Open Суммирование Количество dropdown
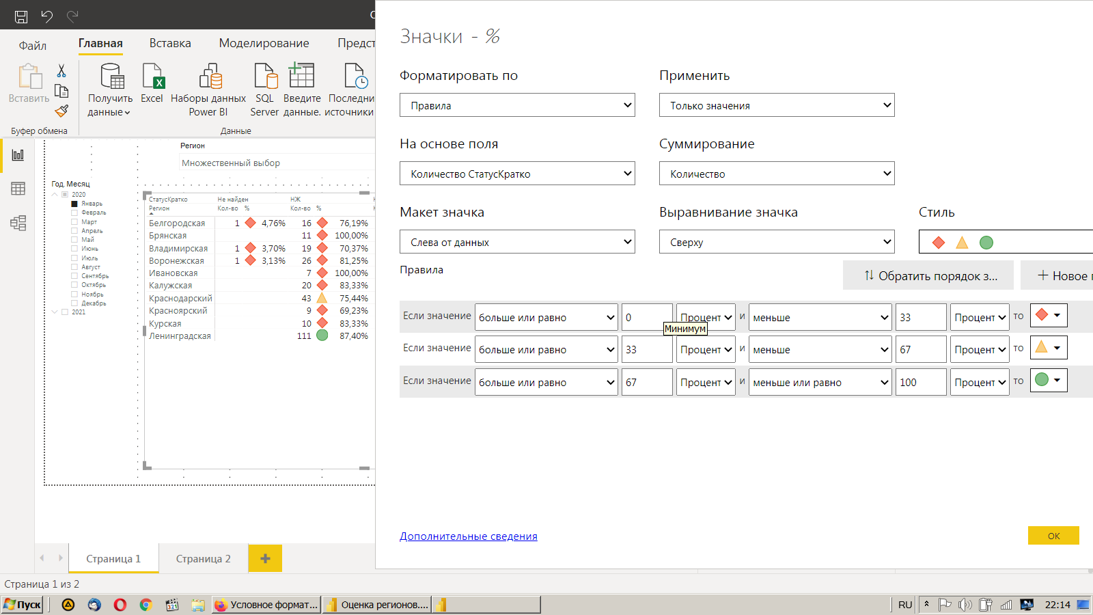The width and height of the screenshot is (1093, 615). 777,174
